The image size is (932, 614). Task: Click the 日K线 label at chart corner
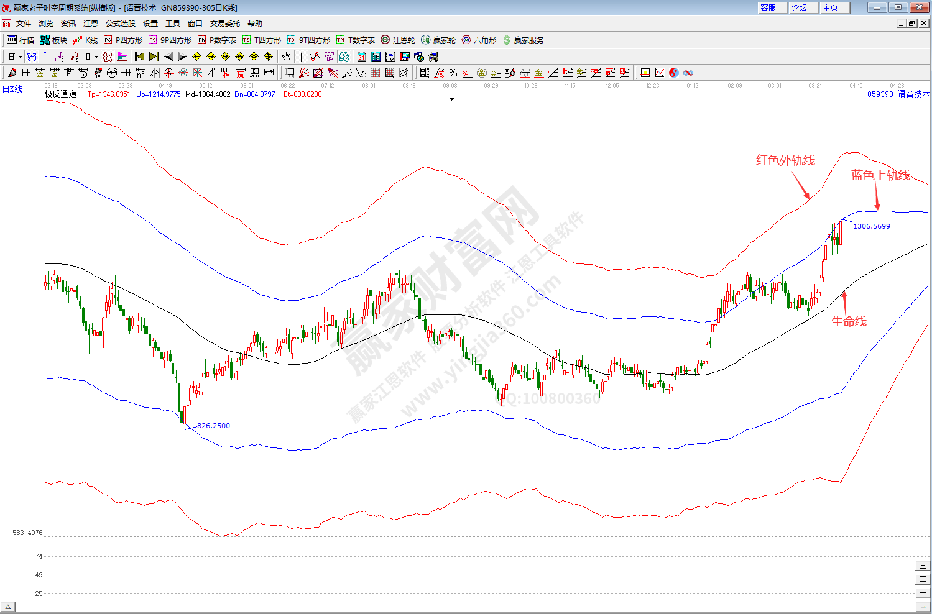point(12,89)
